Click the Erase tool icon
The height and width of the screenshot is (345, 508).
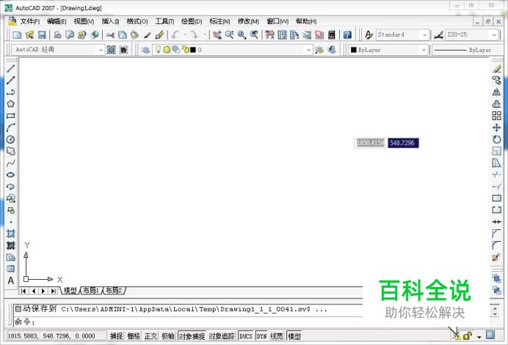[x=497, y=69]
